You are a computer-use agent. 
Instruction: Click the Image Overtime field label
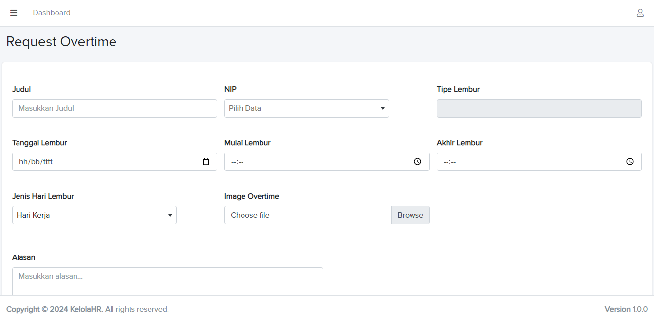[x=251, y=196]
